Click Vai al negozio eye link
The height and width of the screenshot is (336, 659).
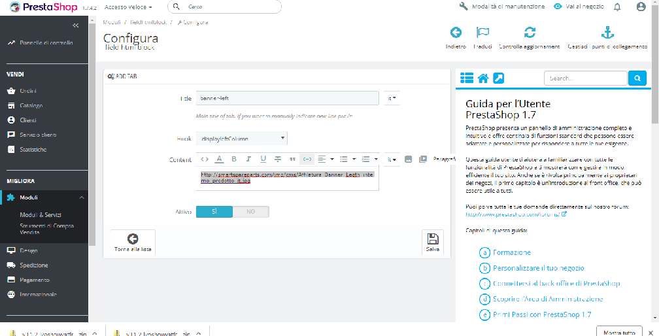pos(579,7)
